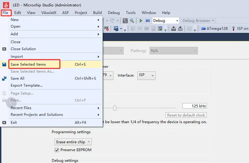This screenshot has height=163, width=249.
Task: Click the Programming settings heading
Action: tap(71, 132)
